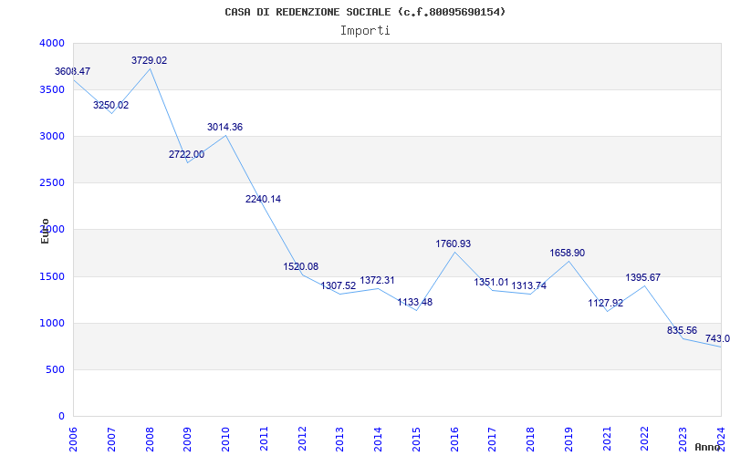730x456 pixels.
Task: Click the 3500 y-axis tick label
Action: pyautogui.click(x=52, y=89)
